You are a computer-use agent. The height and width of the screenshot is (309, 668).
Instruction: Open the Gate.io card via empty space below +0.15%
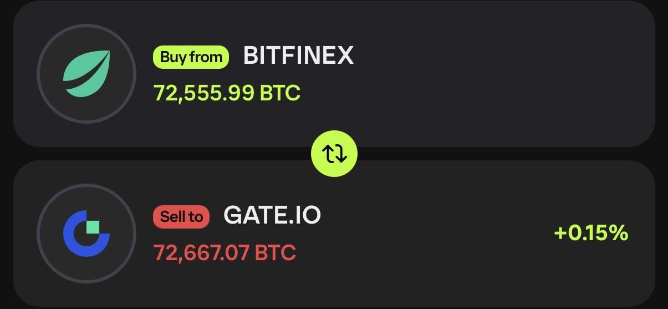coord(590,275)
